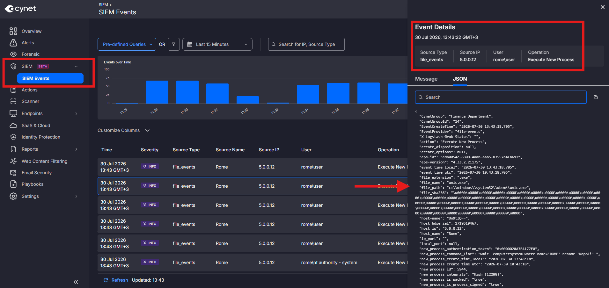The height and width of the screenshot is (288, 609).
Task: Click the "file_name": "wmic.exe" JSON line
Action: tap(444, 183)
